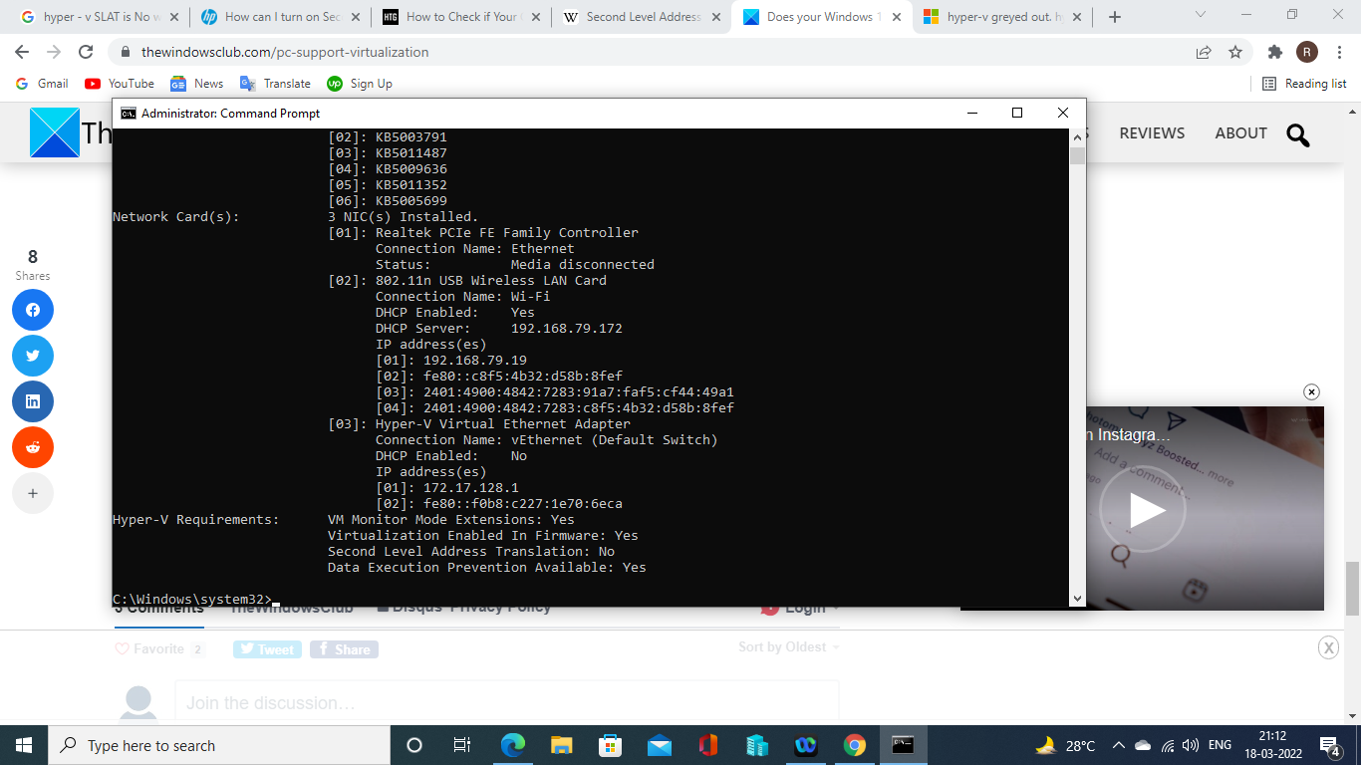Open the News bookmark
Viewport: 1361px width, 765px height.
pyautogui.click(x=196, y=84)
